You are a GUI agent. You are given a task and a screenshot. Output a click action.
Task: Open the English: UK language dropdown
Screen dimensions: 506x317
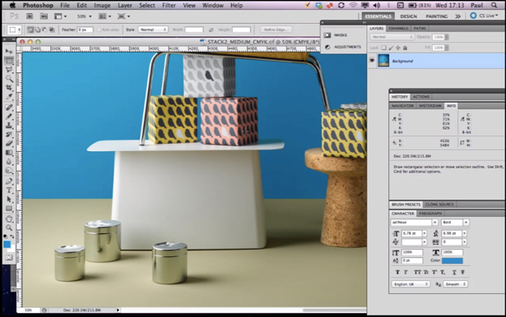click(x=411, y=284)
